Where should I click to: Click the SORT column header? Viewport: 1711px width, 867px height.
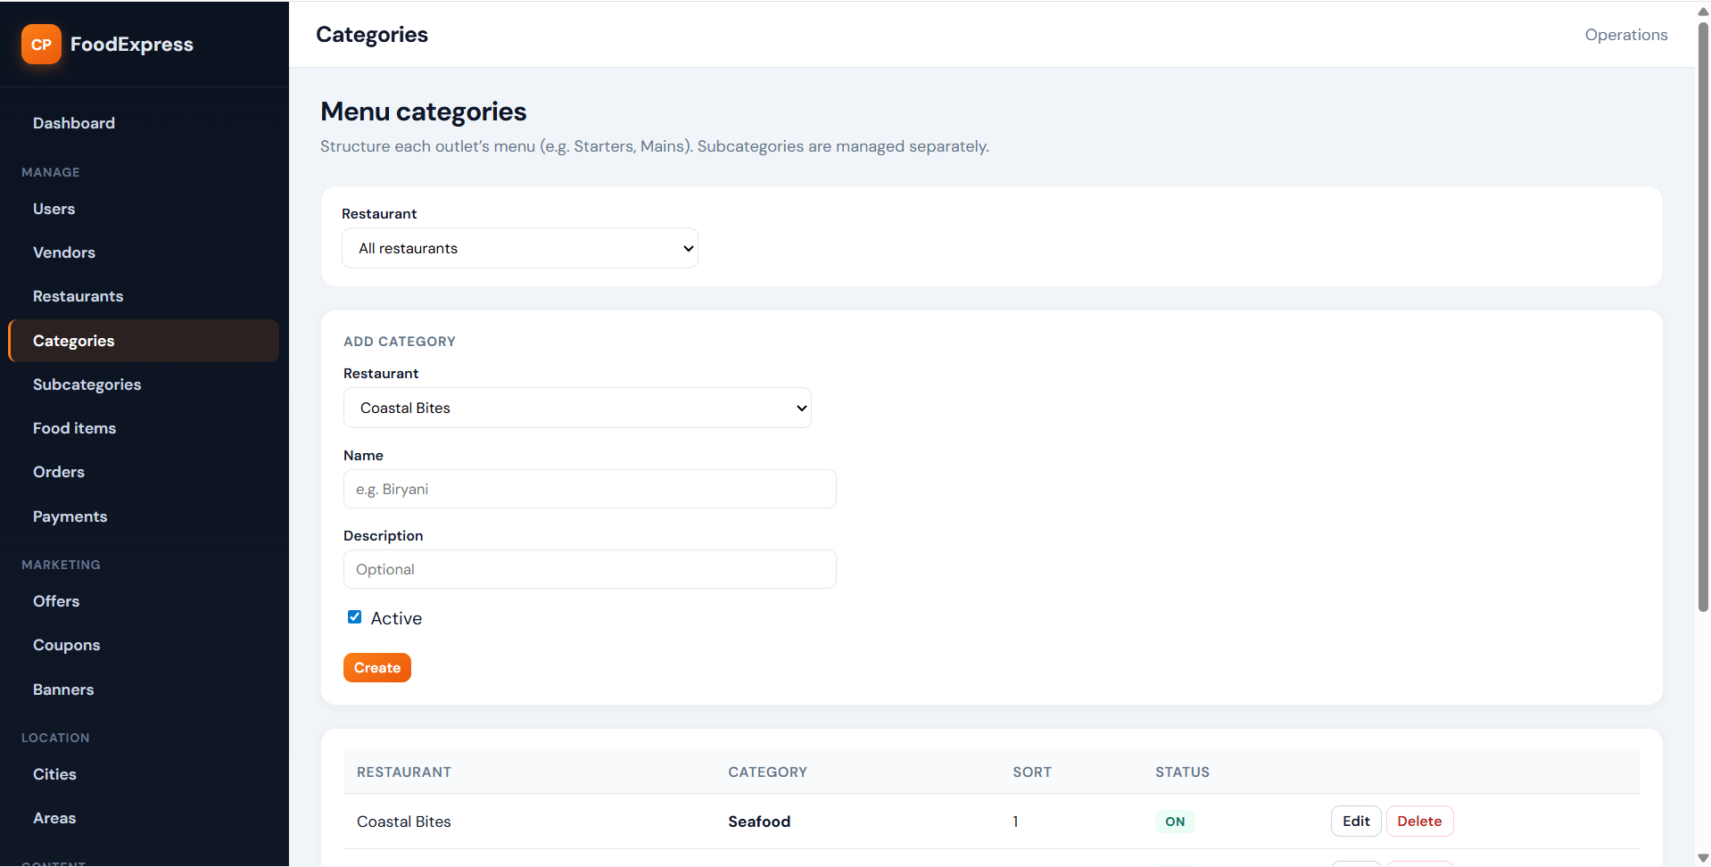[x=1032, y=772]
